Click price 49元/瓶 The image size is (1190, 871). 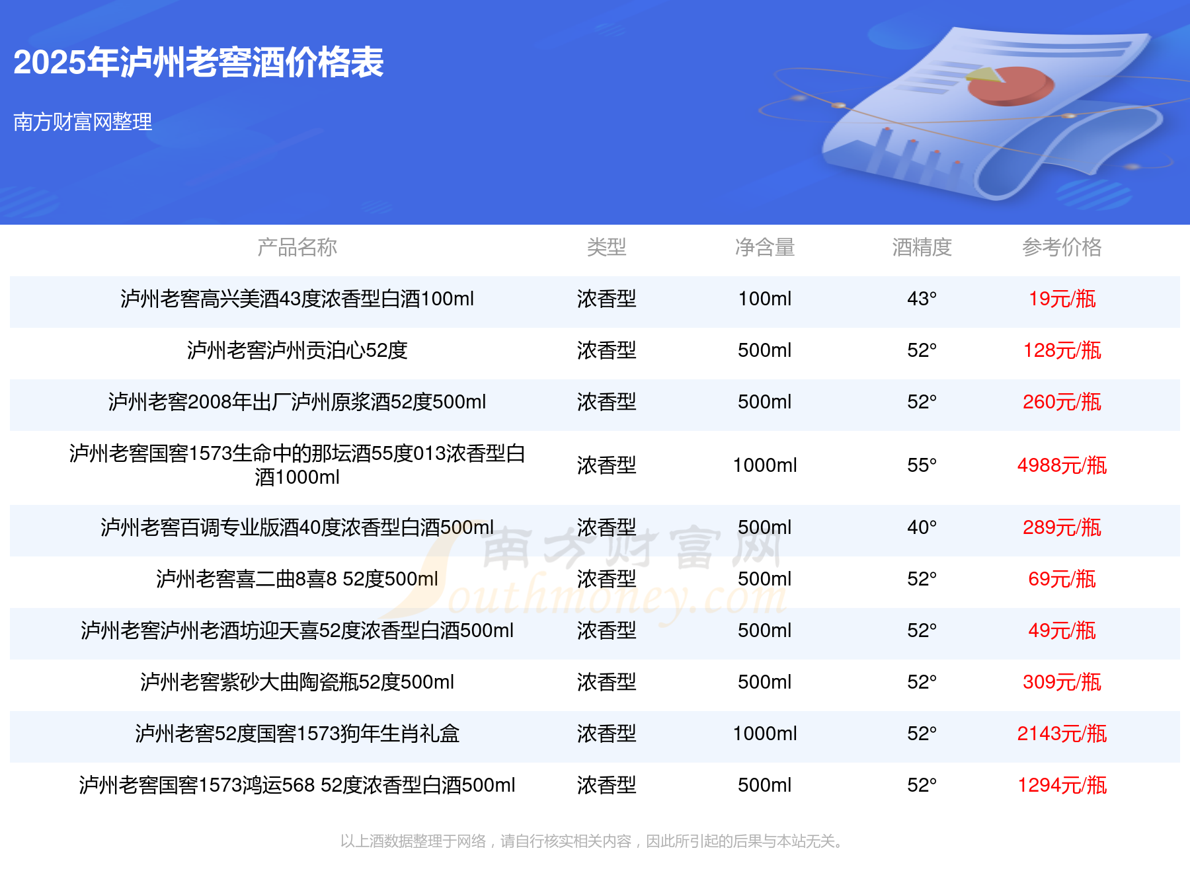1062,630
